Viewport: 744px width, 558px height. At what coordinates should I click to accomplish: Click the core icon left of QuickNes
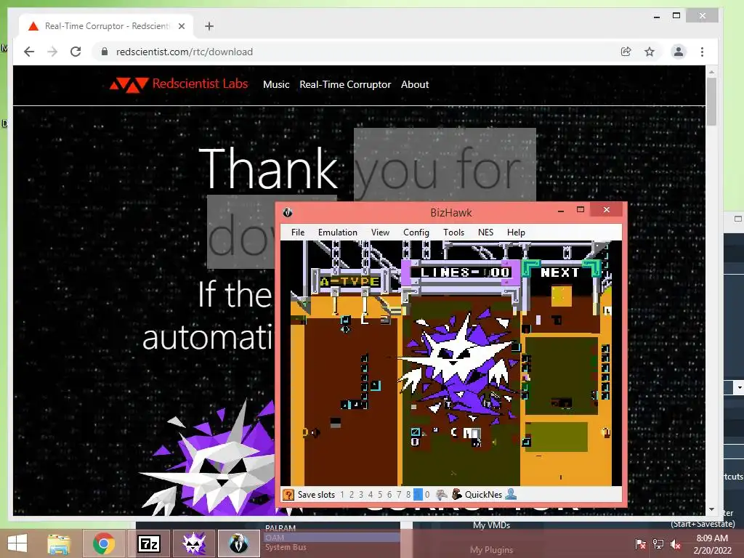(456, 494)
